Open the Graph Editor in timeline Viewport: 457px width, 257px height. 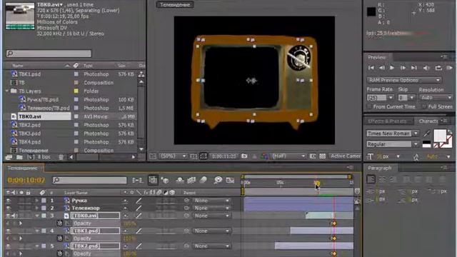(230, 181)
